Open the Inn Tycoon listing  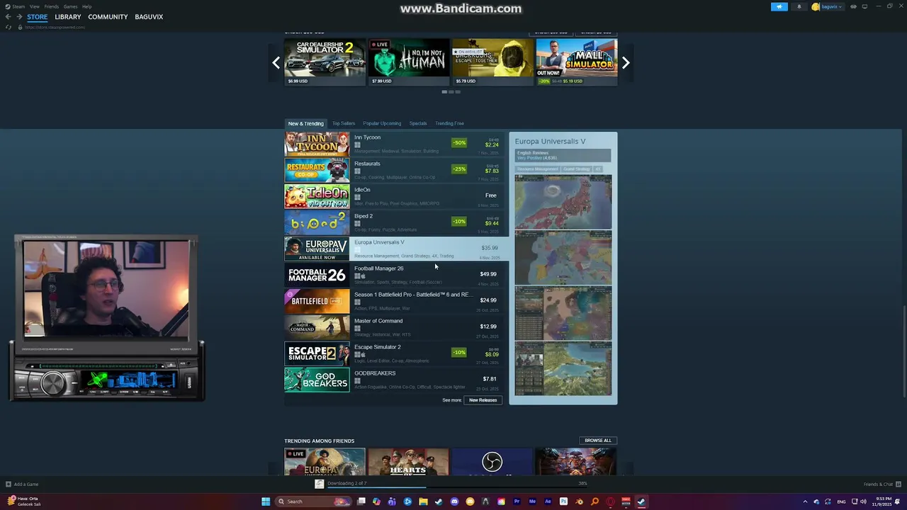393,144
